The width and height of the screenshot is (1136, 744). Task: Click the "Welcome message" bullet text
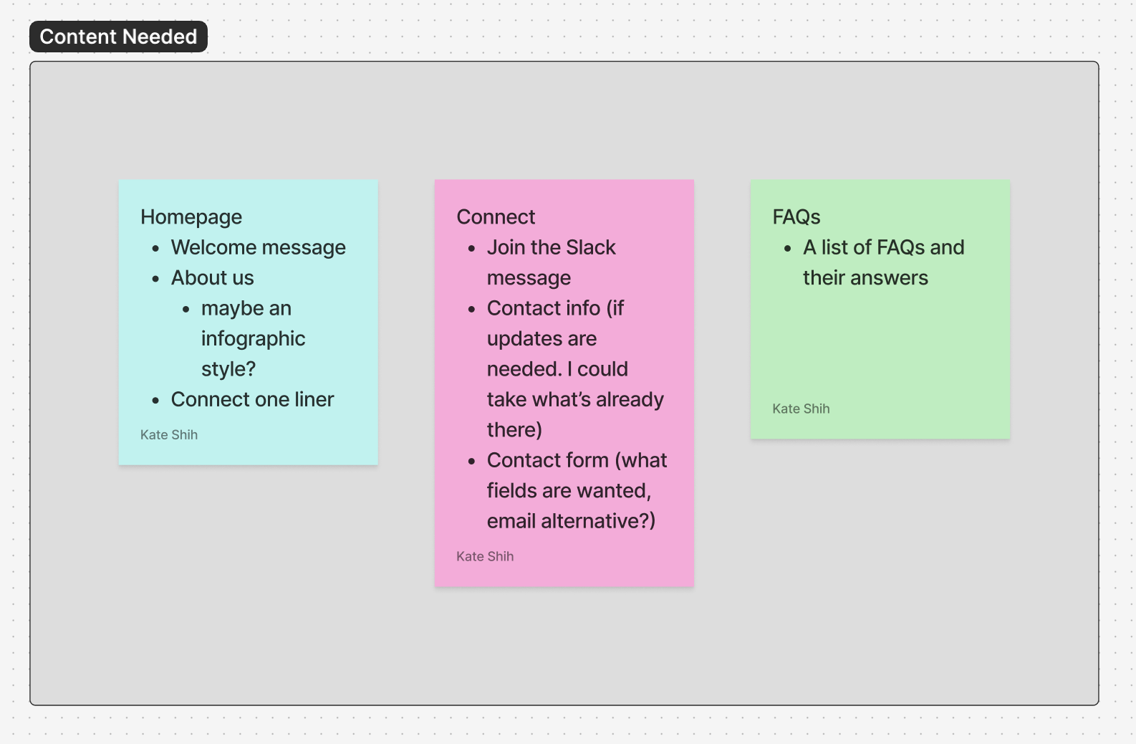click(258, 247)
